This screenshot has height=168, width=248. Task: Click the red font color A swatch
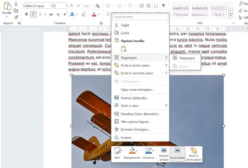pos(94,14)
